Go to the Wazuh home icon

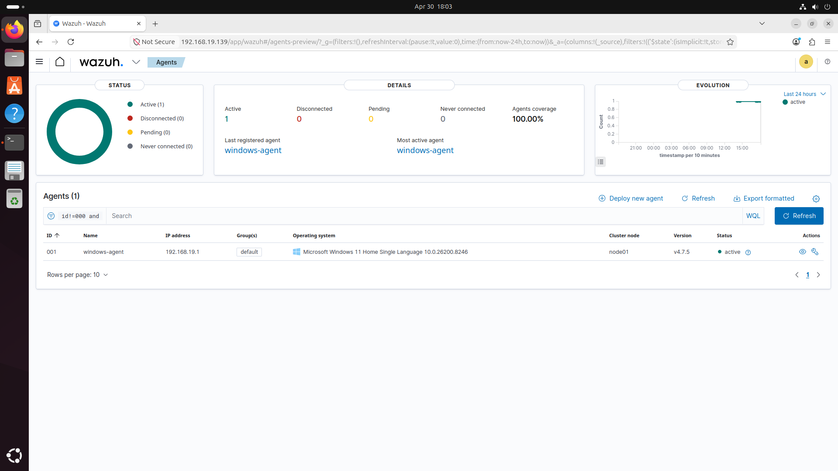[60, 62]
